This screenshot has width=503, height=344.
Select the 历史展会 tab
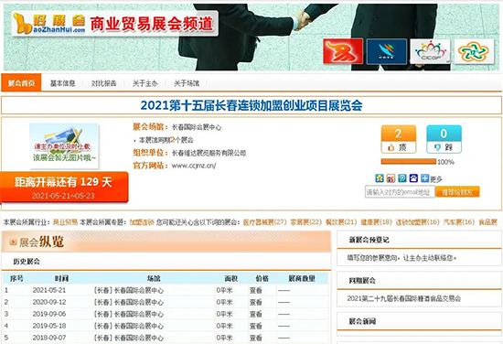[x=27, y=262]
